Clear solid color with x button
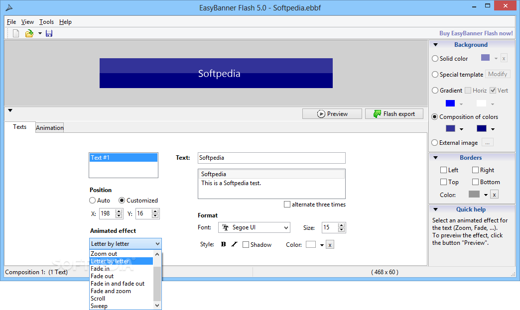520x310 pixels. pyautogui.click(x=504, y=58)
